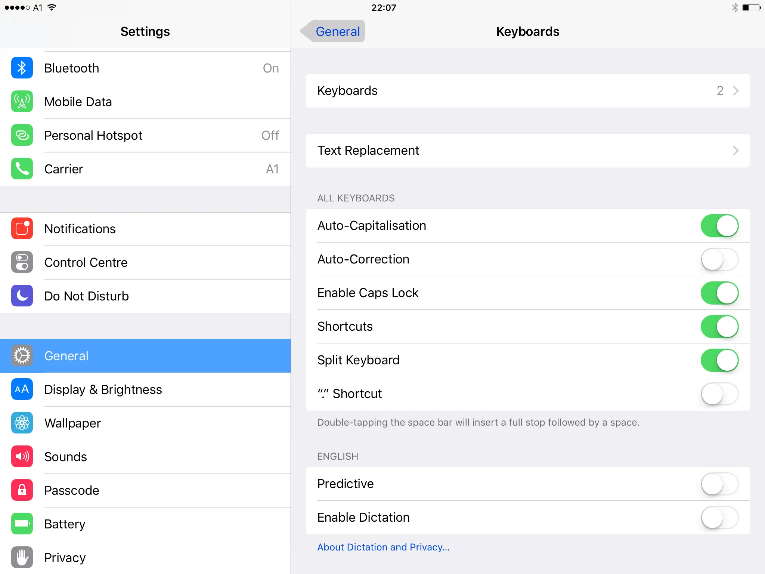The width and height of the screenshot is (765, 574).
Task: Tap the Do Not Disturb moon icon
Action: point(22,296)
